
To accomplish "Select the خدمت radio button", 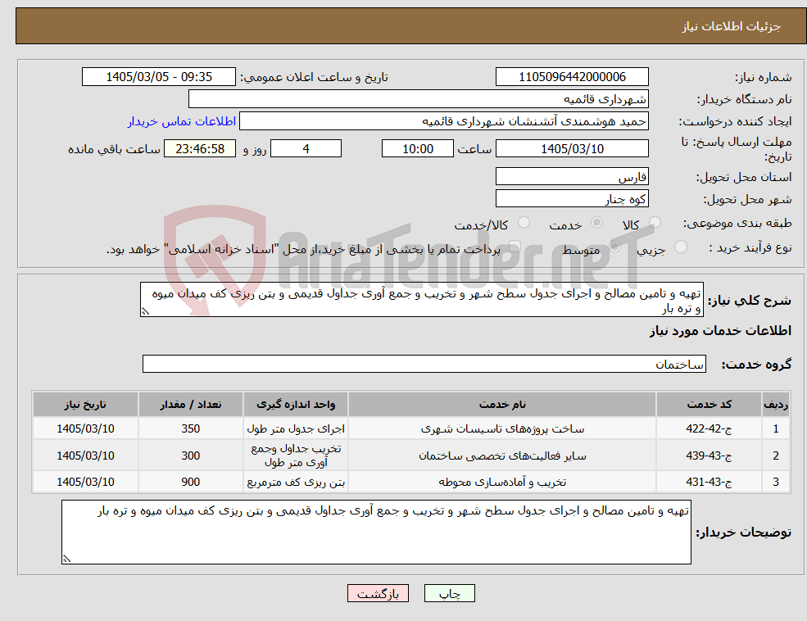I will (596, 223).
